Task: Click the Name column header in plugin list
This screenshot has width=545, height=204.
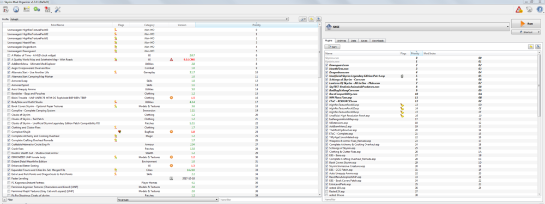Action: [x=362, y=54]
